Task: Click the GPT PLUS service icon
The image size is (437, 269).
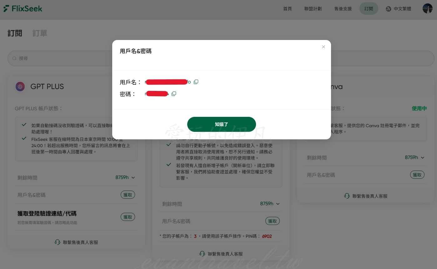Action: (20, 87)
